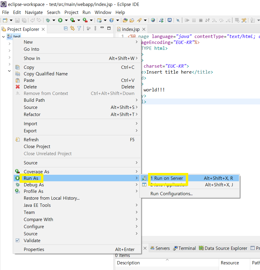Open the Run toolbar dropdown arrow
This screenshot has width=260, height=270.
pos(66,20)
